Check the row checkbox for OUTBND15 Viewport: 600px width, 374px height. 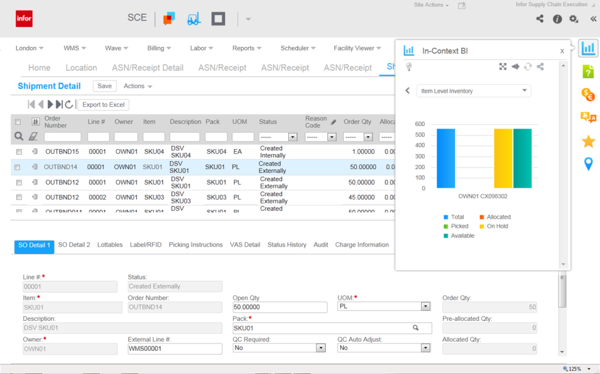pos(18,151)
